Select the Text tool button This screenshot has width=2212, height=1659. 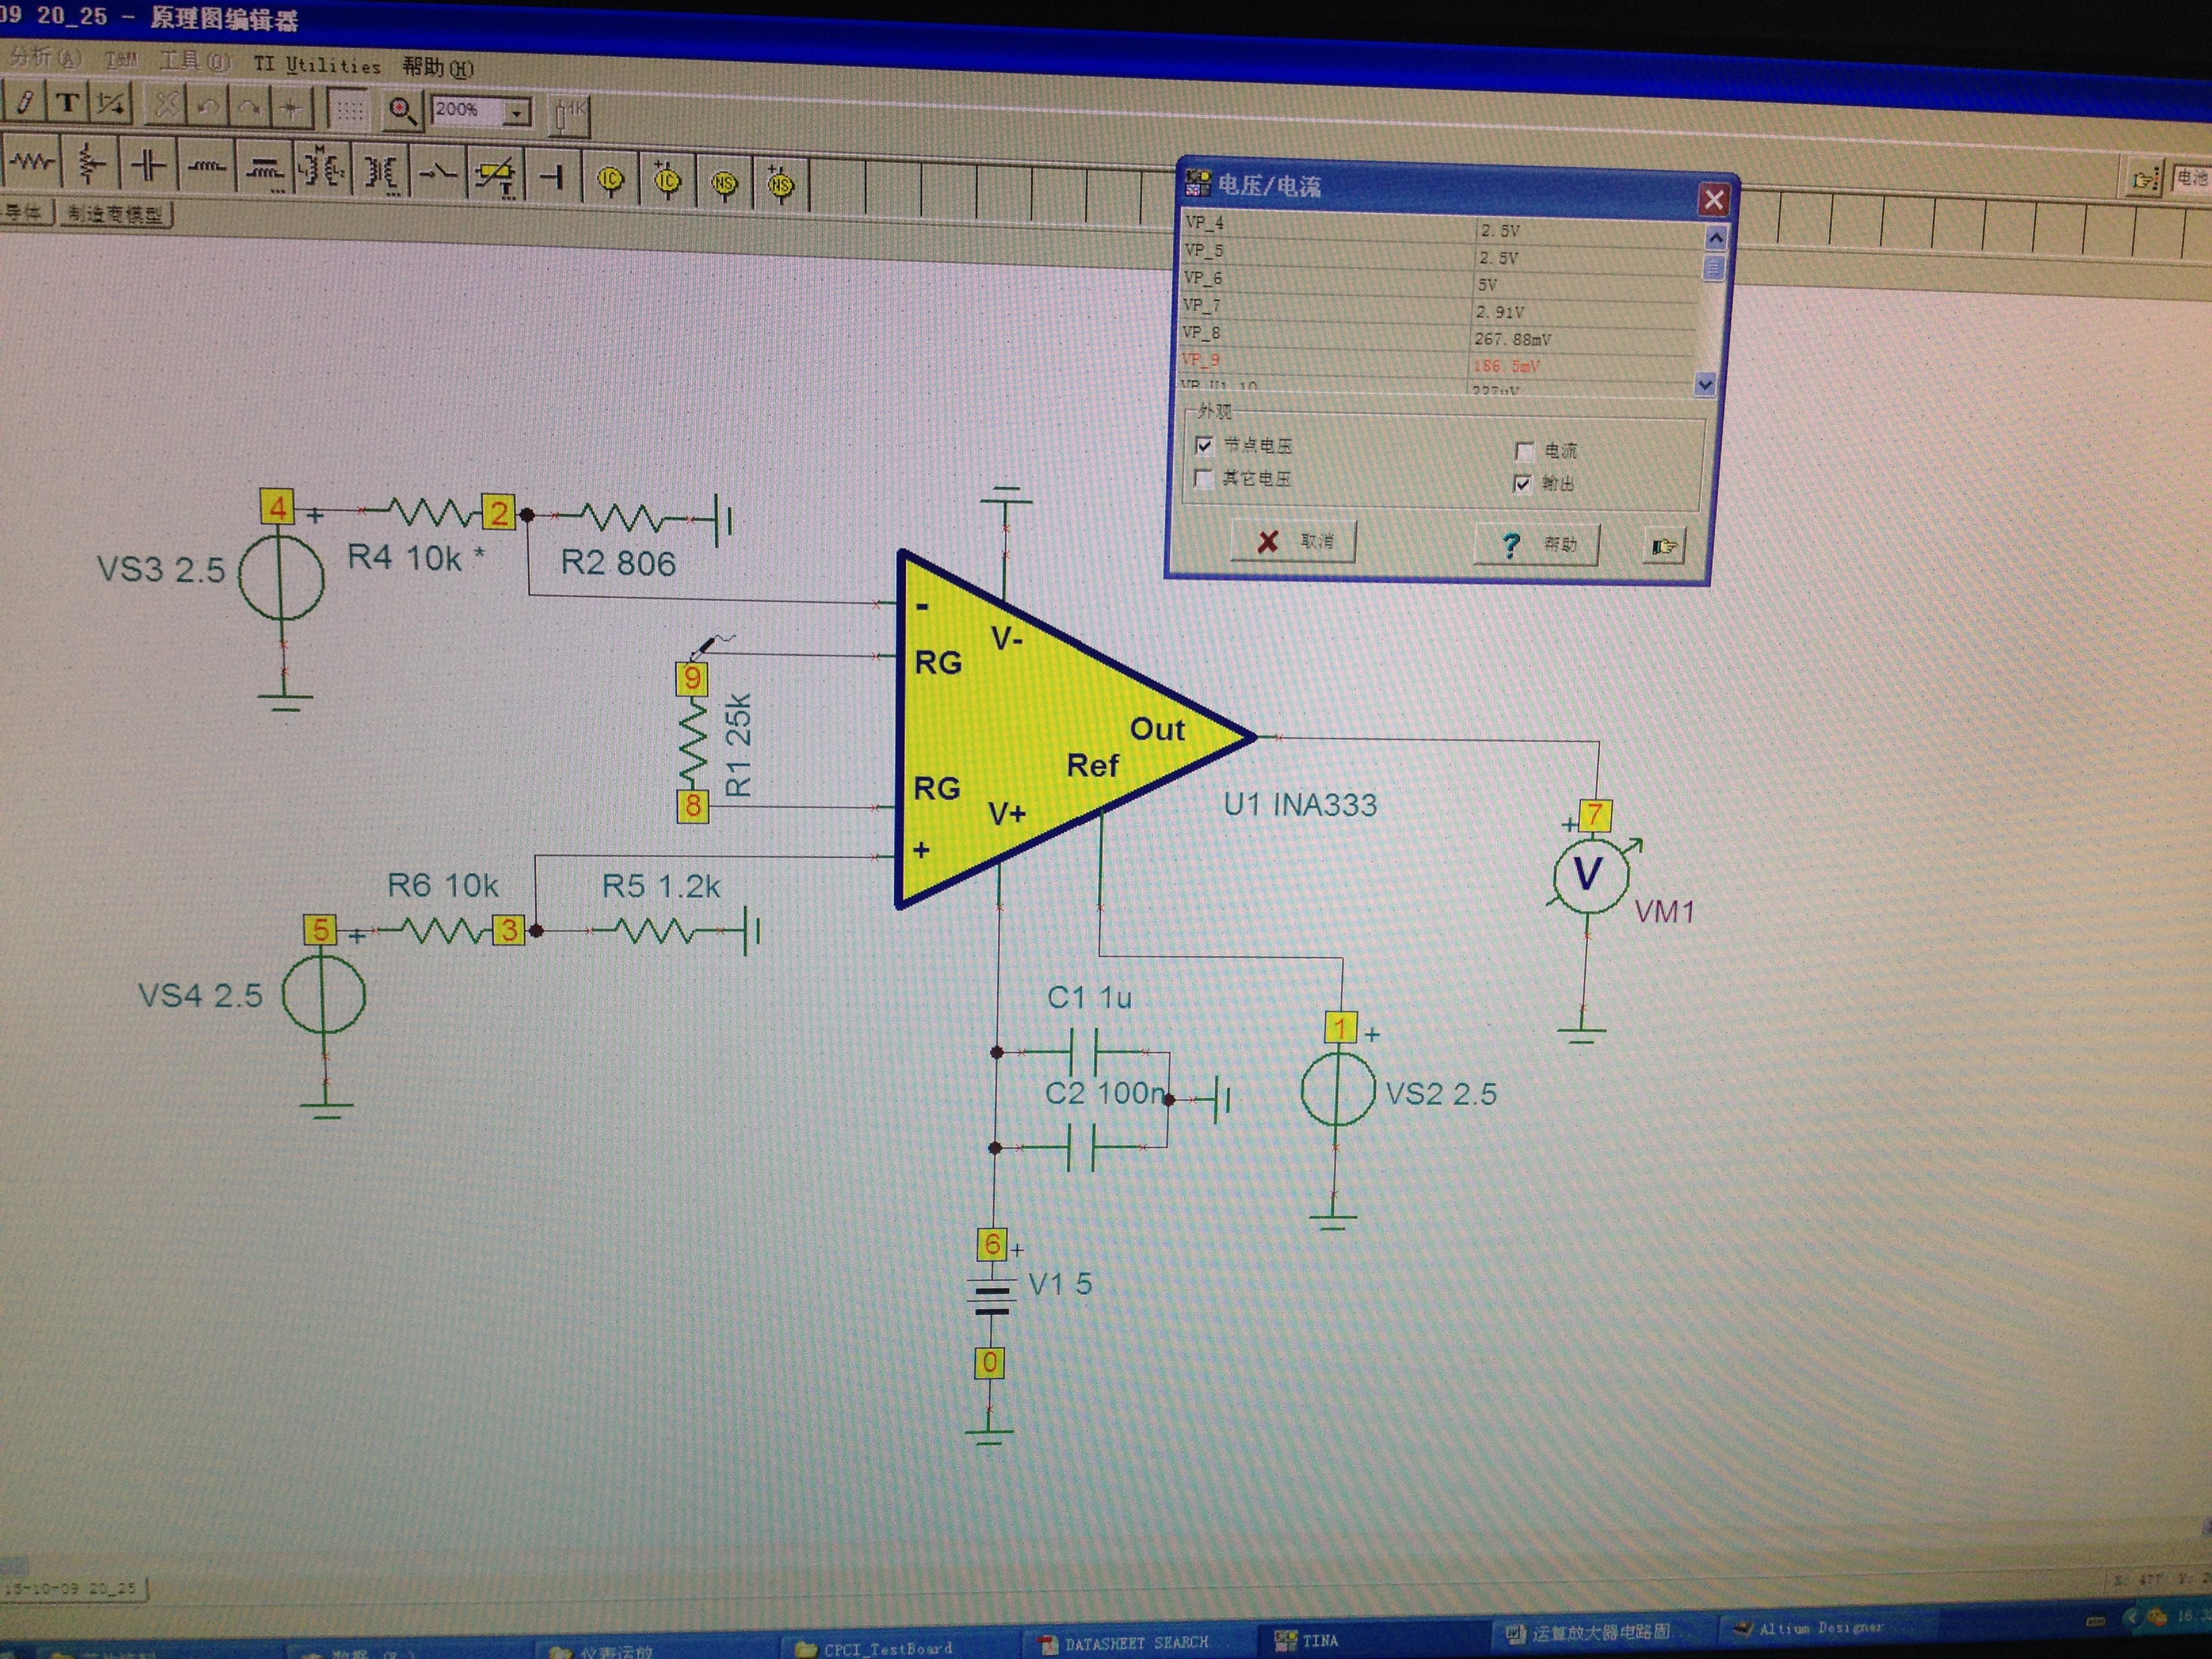click(67, 103)
